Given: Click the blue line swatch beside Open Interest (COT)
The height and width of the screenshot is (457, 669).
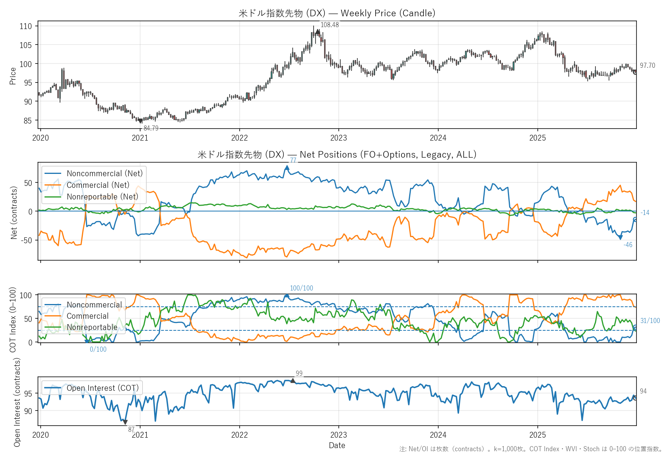Looking at the screenshot, I should (53, 388).
